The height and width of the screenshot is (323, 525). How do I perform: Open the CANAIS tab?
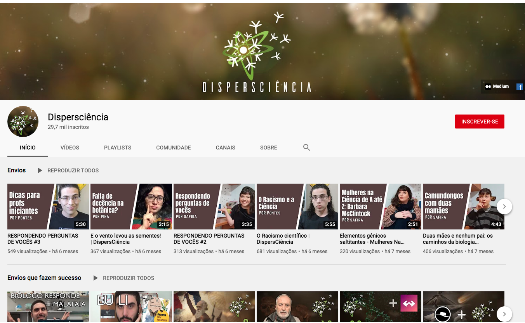pyautogui.click(x=226, y=148)
